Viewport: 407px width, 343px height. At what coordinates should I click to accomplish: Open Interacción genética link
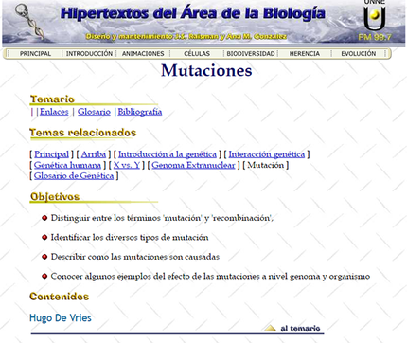click(x=267, y=154)
